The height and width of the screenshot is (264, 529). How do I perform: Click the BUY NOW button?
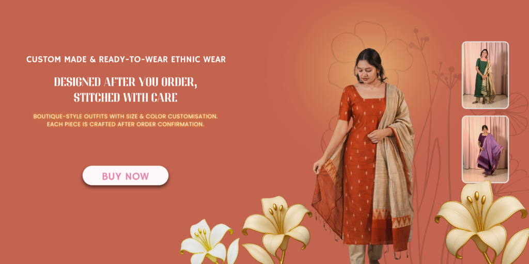[126, 176]
